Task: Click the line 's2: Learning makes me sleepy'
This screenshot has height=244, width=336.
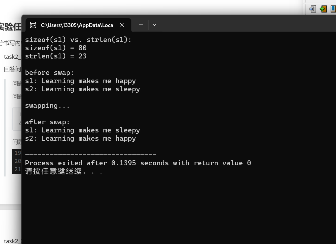Action: (x=83, y=89)
